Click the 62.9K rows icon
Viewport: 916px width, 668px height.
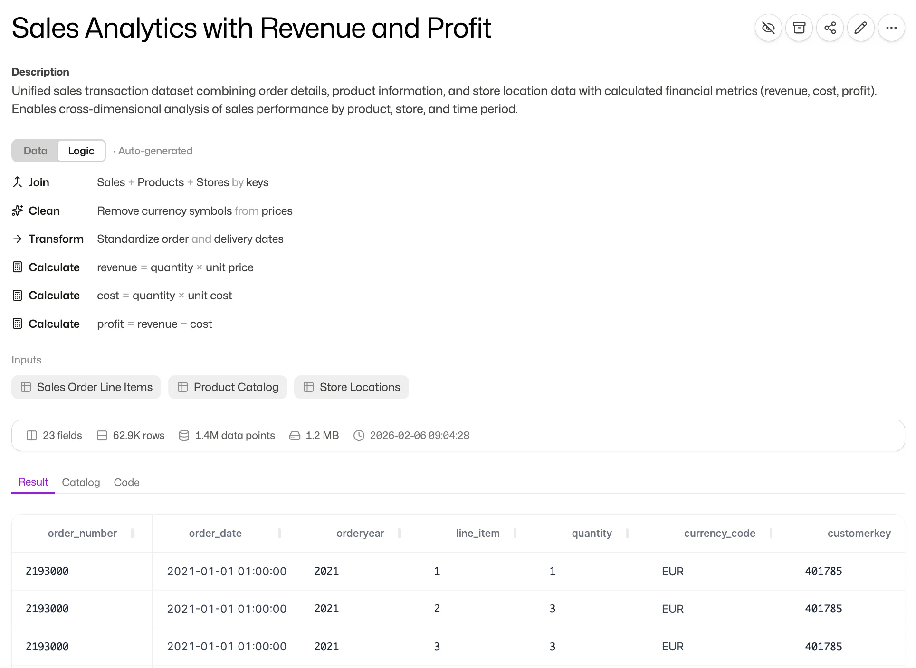click(x=102, y=436)
